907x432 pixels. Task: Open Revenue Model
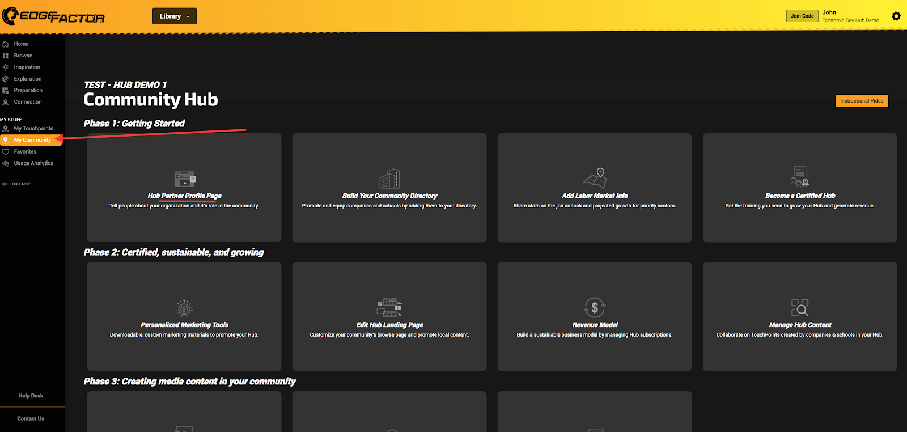click(x=595, y=325)
